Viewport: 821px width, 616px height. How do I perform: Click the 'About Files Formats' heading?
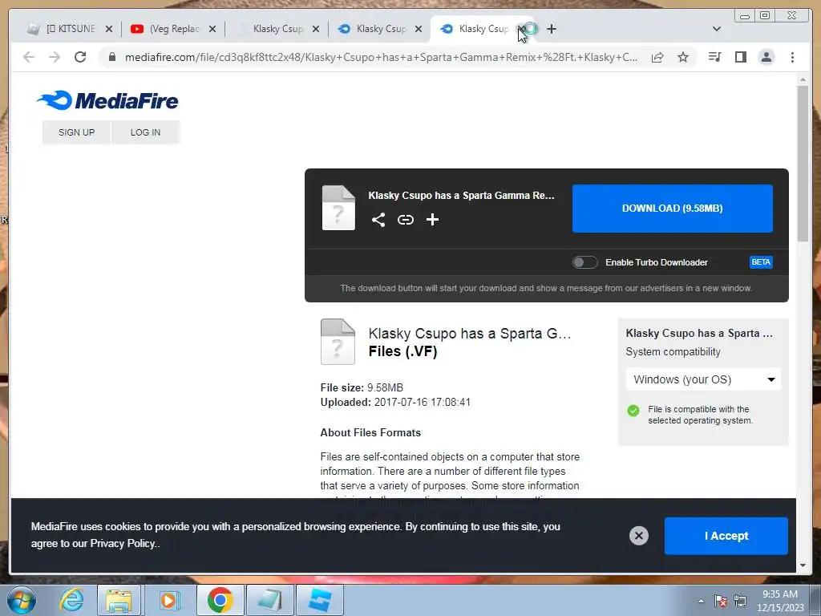(370, 432)
